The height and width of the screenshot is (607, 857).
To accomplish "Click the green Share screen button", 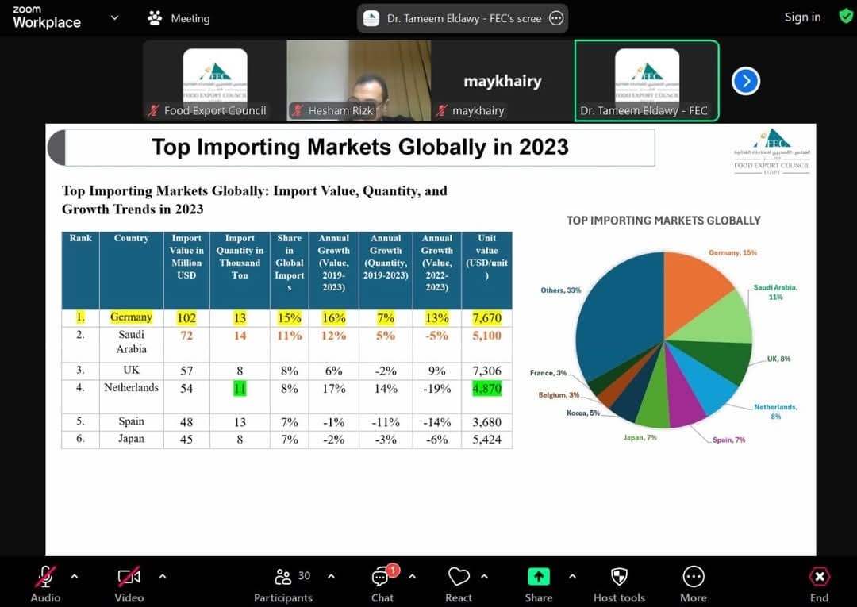I will [538, 576].
